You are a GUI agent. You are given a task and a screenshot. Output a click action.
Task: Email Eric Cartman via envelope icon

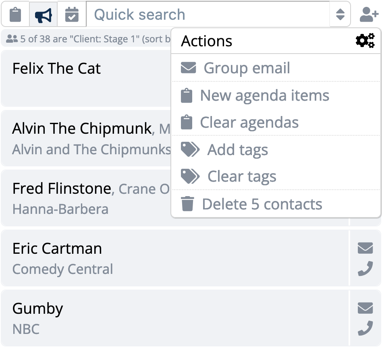click(365, 248)
